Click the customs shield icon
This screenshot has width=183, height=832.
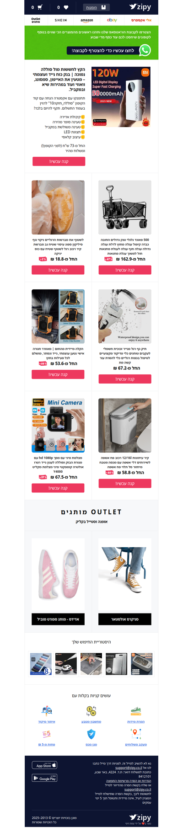tap(91, 734)
